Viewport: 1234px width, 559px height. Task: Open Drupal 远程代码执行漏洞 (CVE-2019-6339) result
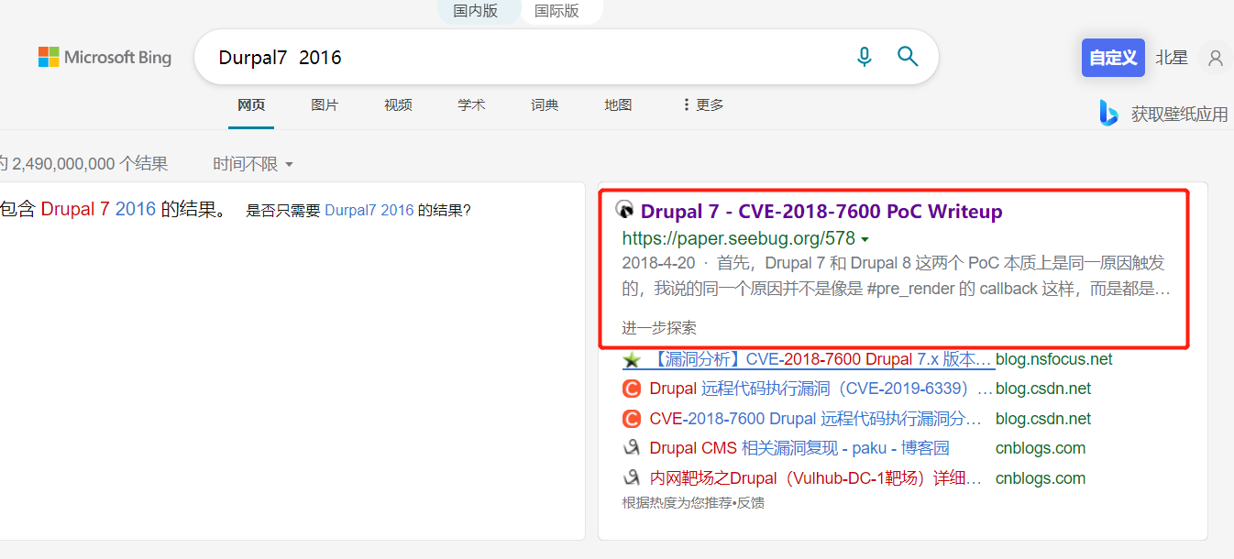point(821,389)
